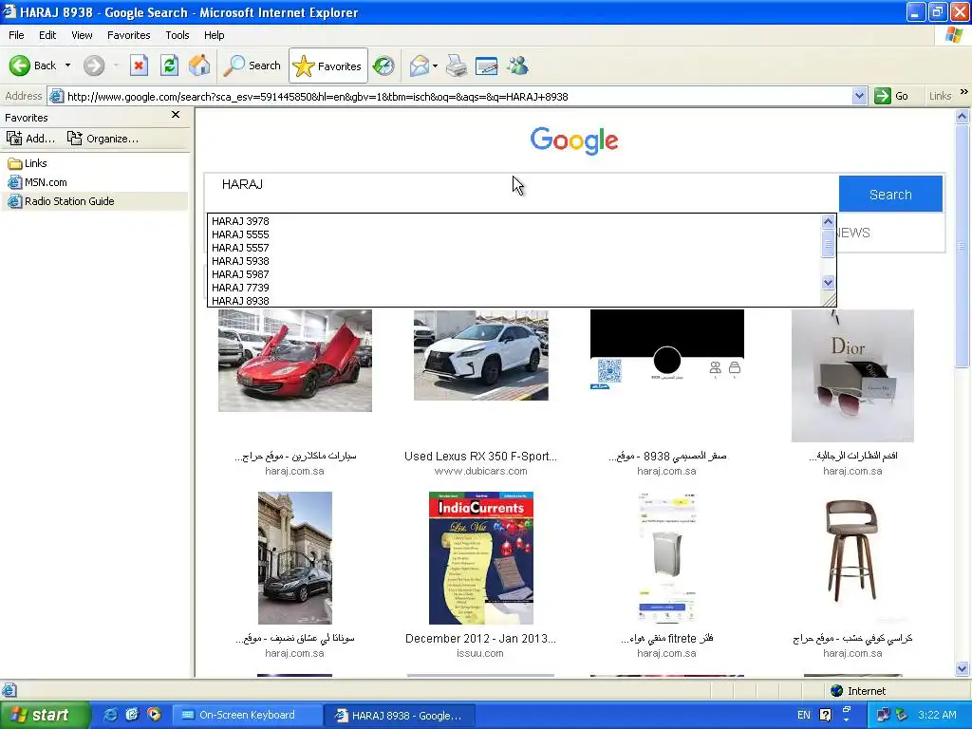
Task: Open the Edit menu
Action: click(47, 35)
